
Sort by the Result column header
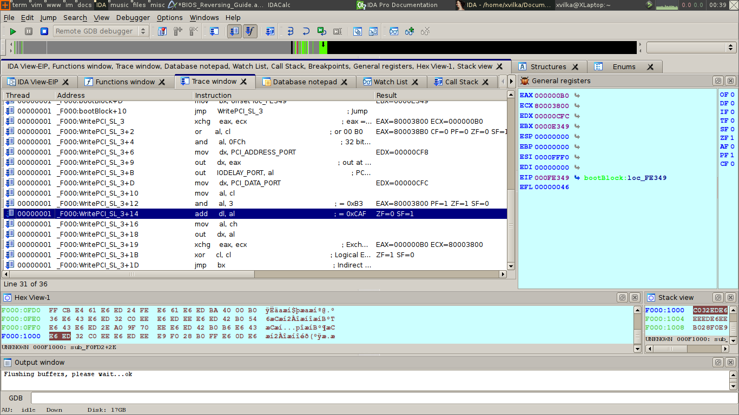click(x=440, y=96)
